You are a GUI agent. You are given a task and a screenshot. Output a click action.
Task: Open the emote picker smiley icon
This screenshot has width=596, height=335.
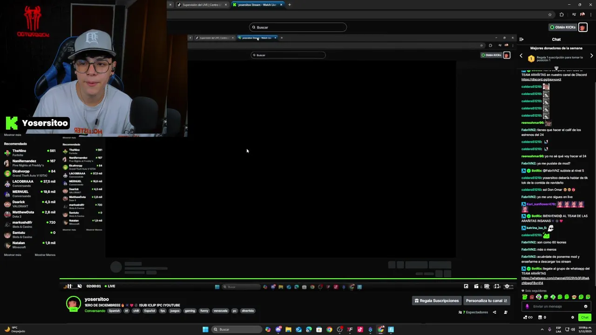pyautogui.click(x=586, y=306)
